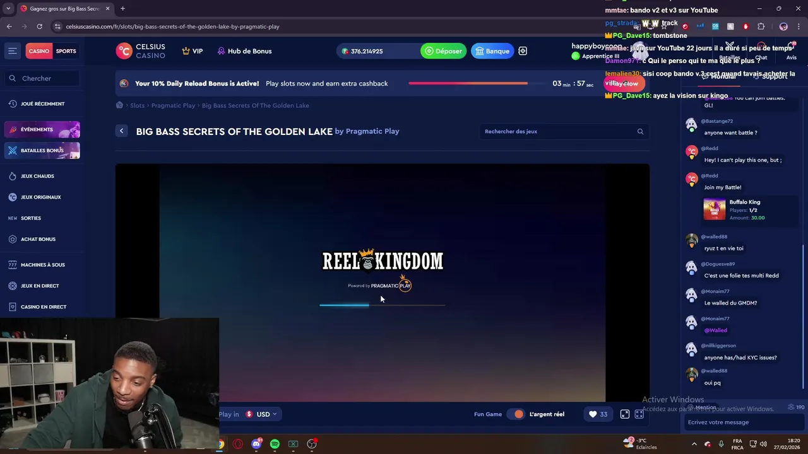Open the Chrome profile avatar
Screen dimensions: 808x454
(x=783, y=26)
